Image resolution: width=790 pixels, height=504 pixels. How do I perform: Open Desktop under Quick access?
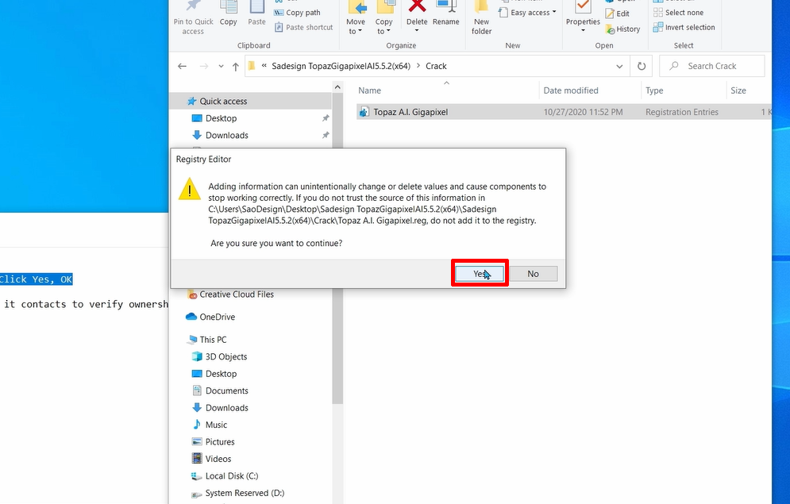[x=221, y=118]
